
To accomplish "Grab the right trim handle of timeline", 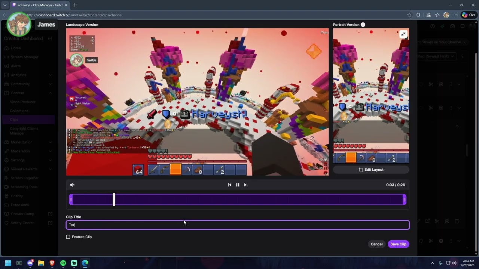I will pyautogui.click(x=405, y=200).
